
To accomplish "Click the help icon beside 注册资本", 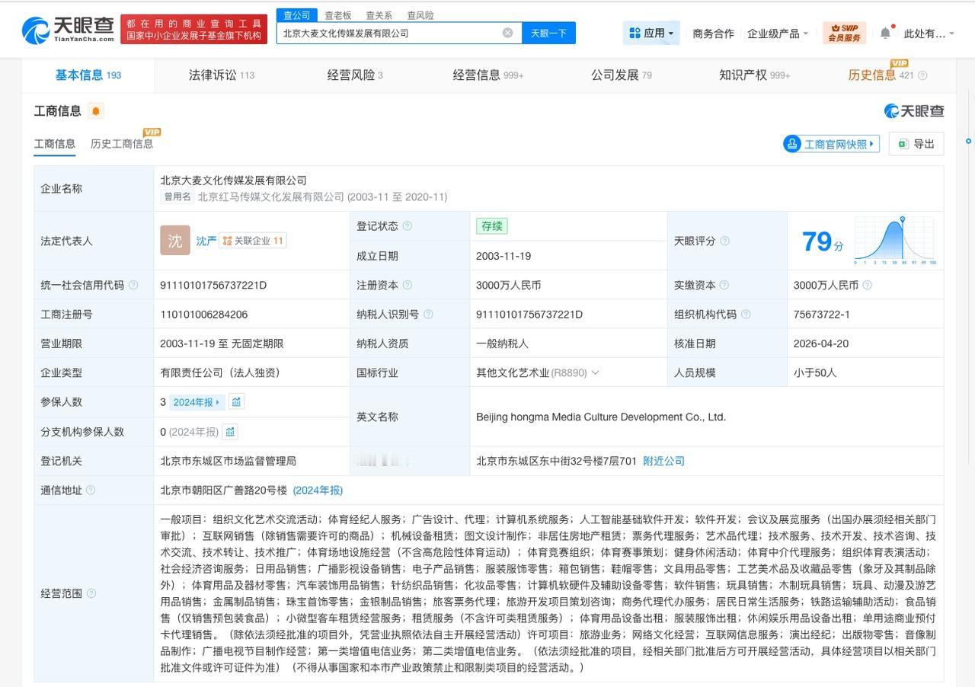I will 408,285.
